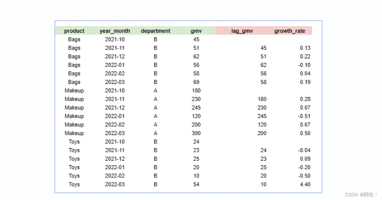The width and height of the screenshot is (382, 200).
Task: Select department A in Makeup 2021-10 row
Action: pyautogui.click(x=156, y=91)
